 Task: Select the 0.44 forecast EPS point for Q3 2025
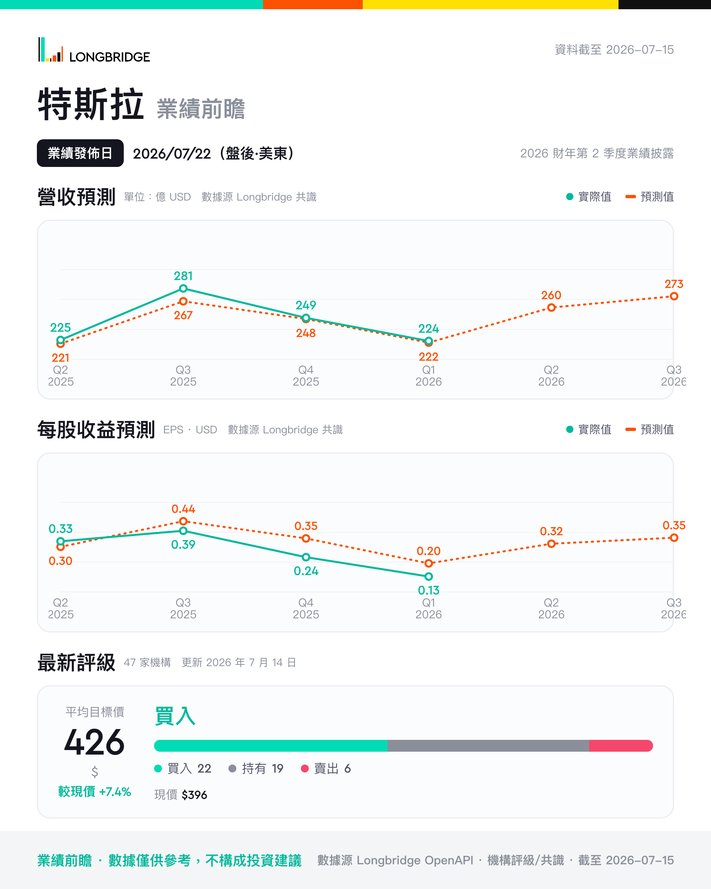[x=183, y=521]
